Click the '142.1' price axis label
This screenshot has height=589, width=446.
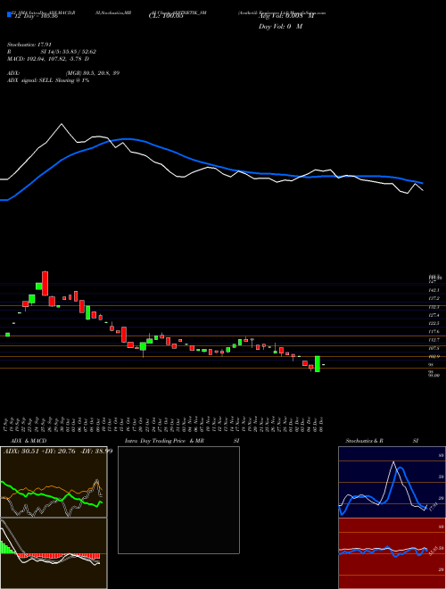click(436, 290)
